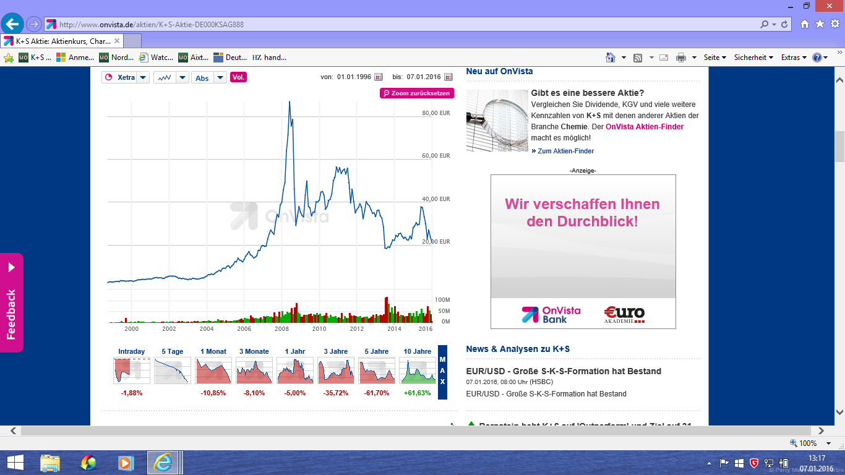Click the network connection tray icon

click(x=769, y=463)
